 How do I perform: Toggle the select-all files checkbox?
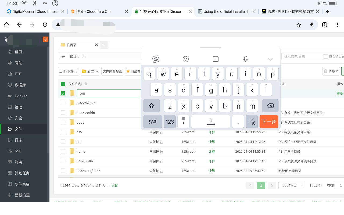pyautogui.click(x=63, y=84)
